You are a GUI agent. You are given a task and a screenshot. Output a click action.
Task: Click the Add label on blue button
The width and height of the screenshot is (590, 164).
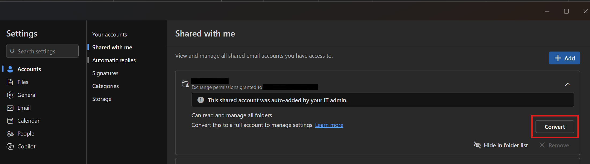[569, 58]
